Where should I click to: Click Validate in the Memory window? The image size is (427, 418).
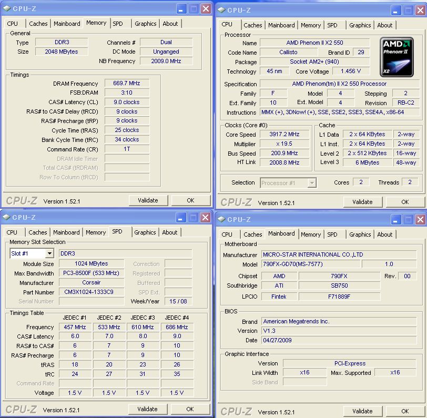pos(148,200)
